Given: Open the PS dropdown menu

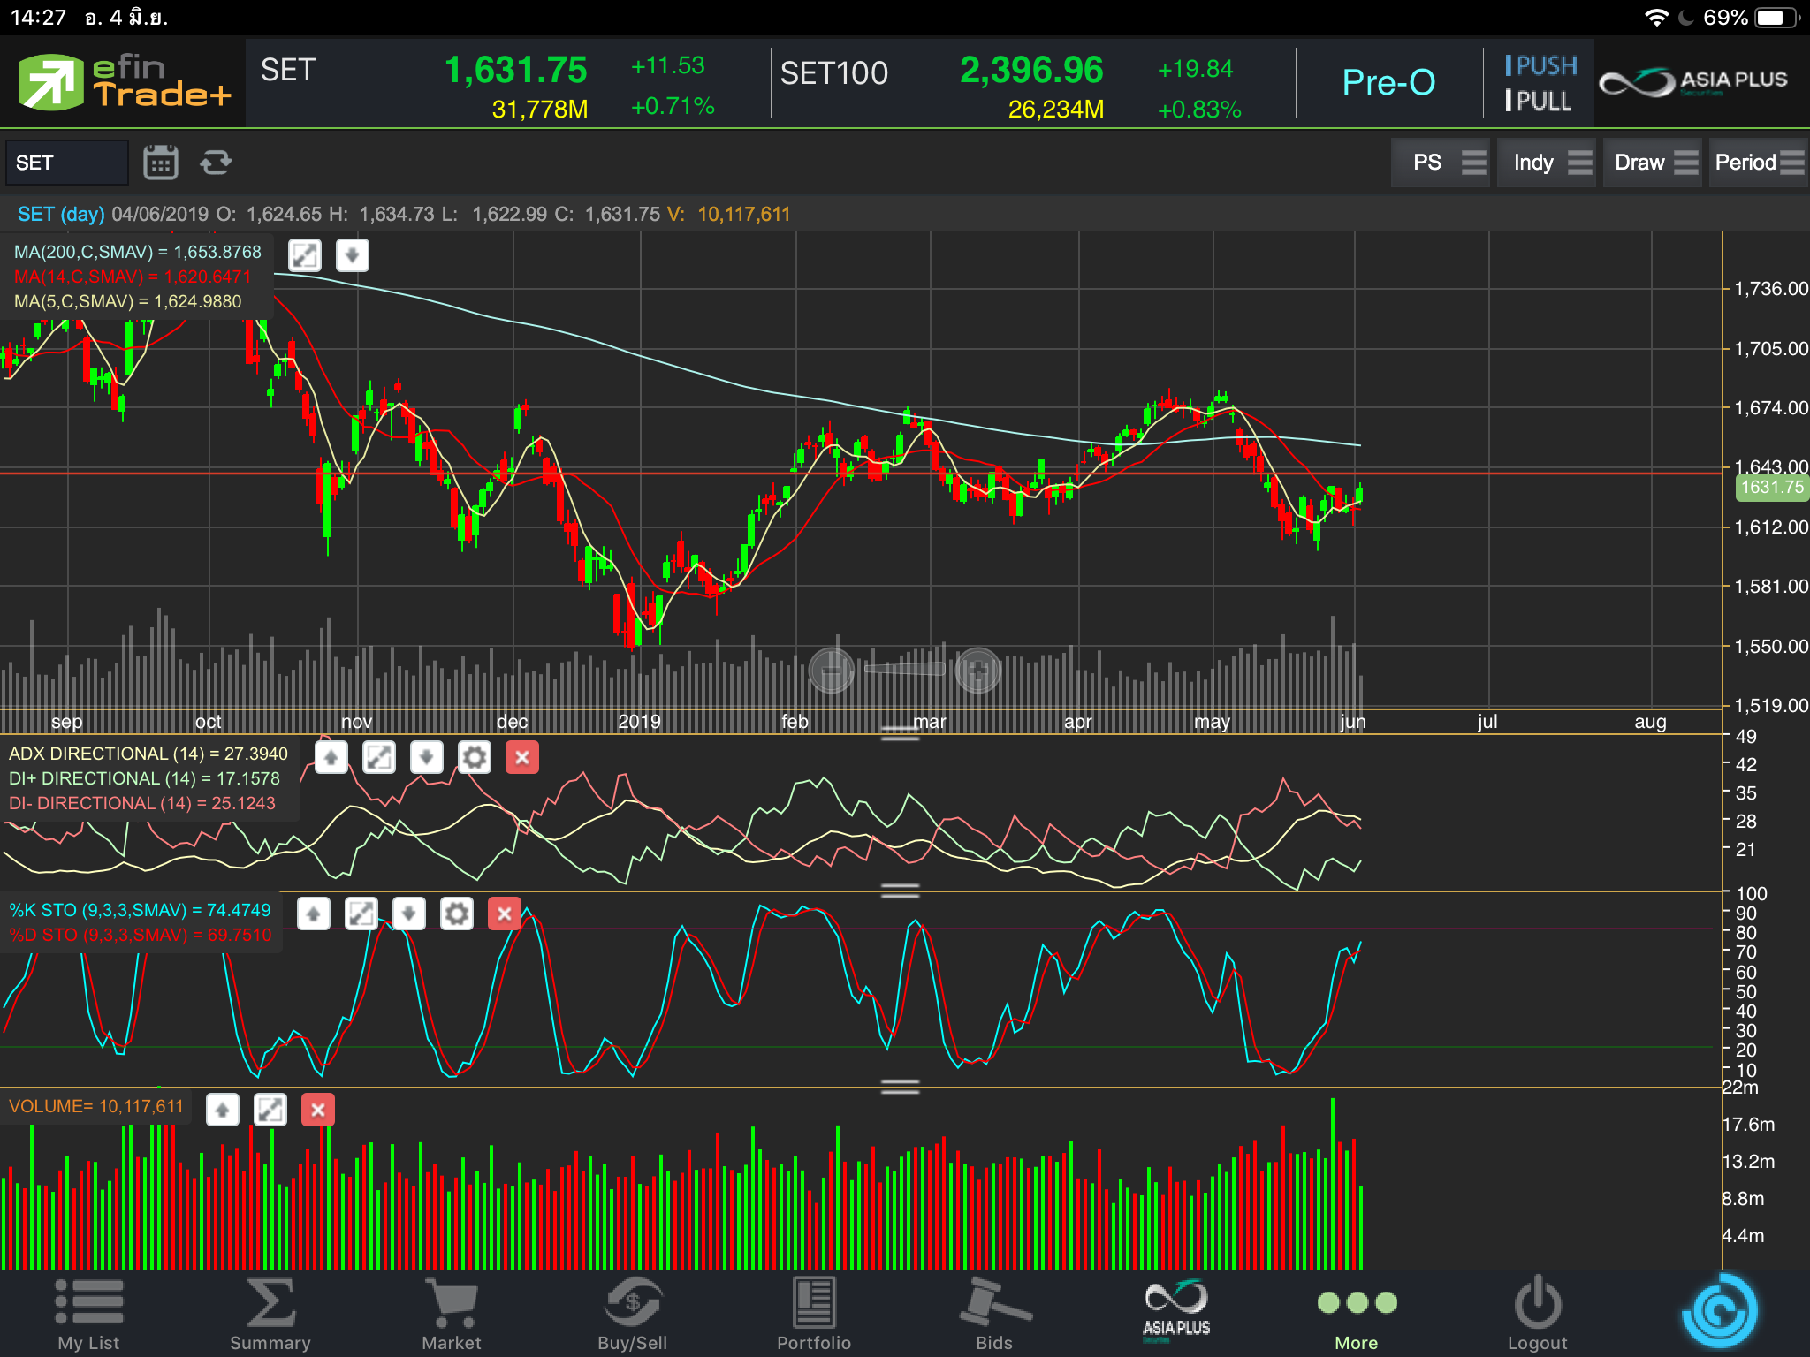Looking at the screenshot, I should point(1441,163).
